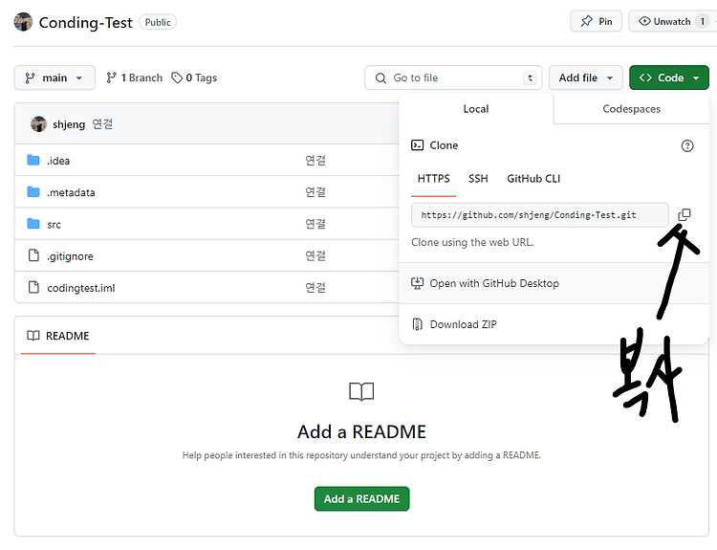The image size is (717, 550).
Task: Click the 연결 commit message in the src row
Action: pos(315,224)
